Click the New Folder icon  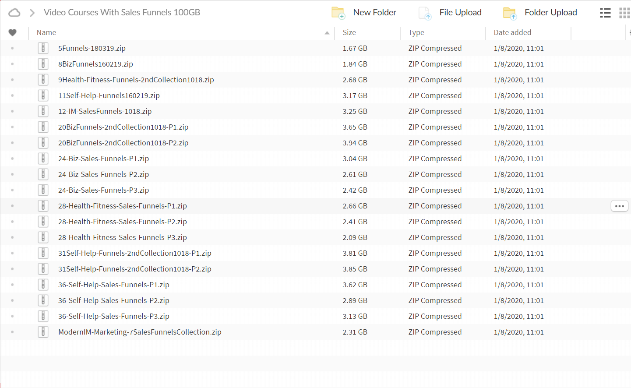pyautogui.click(x=338, y=13)
